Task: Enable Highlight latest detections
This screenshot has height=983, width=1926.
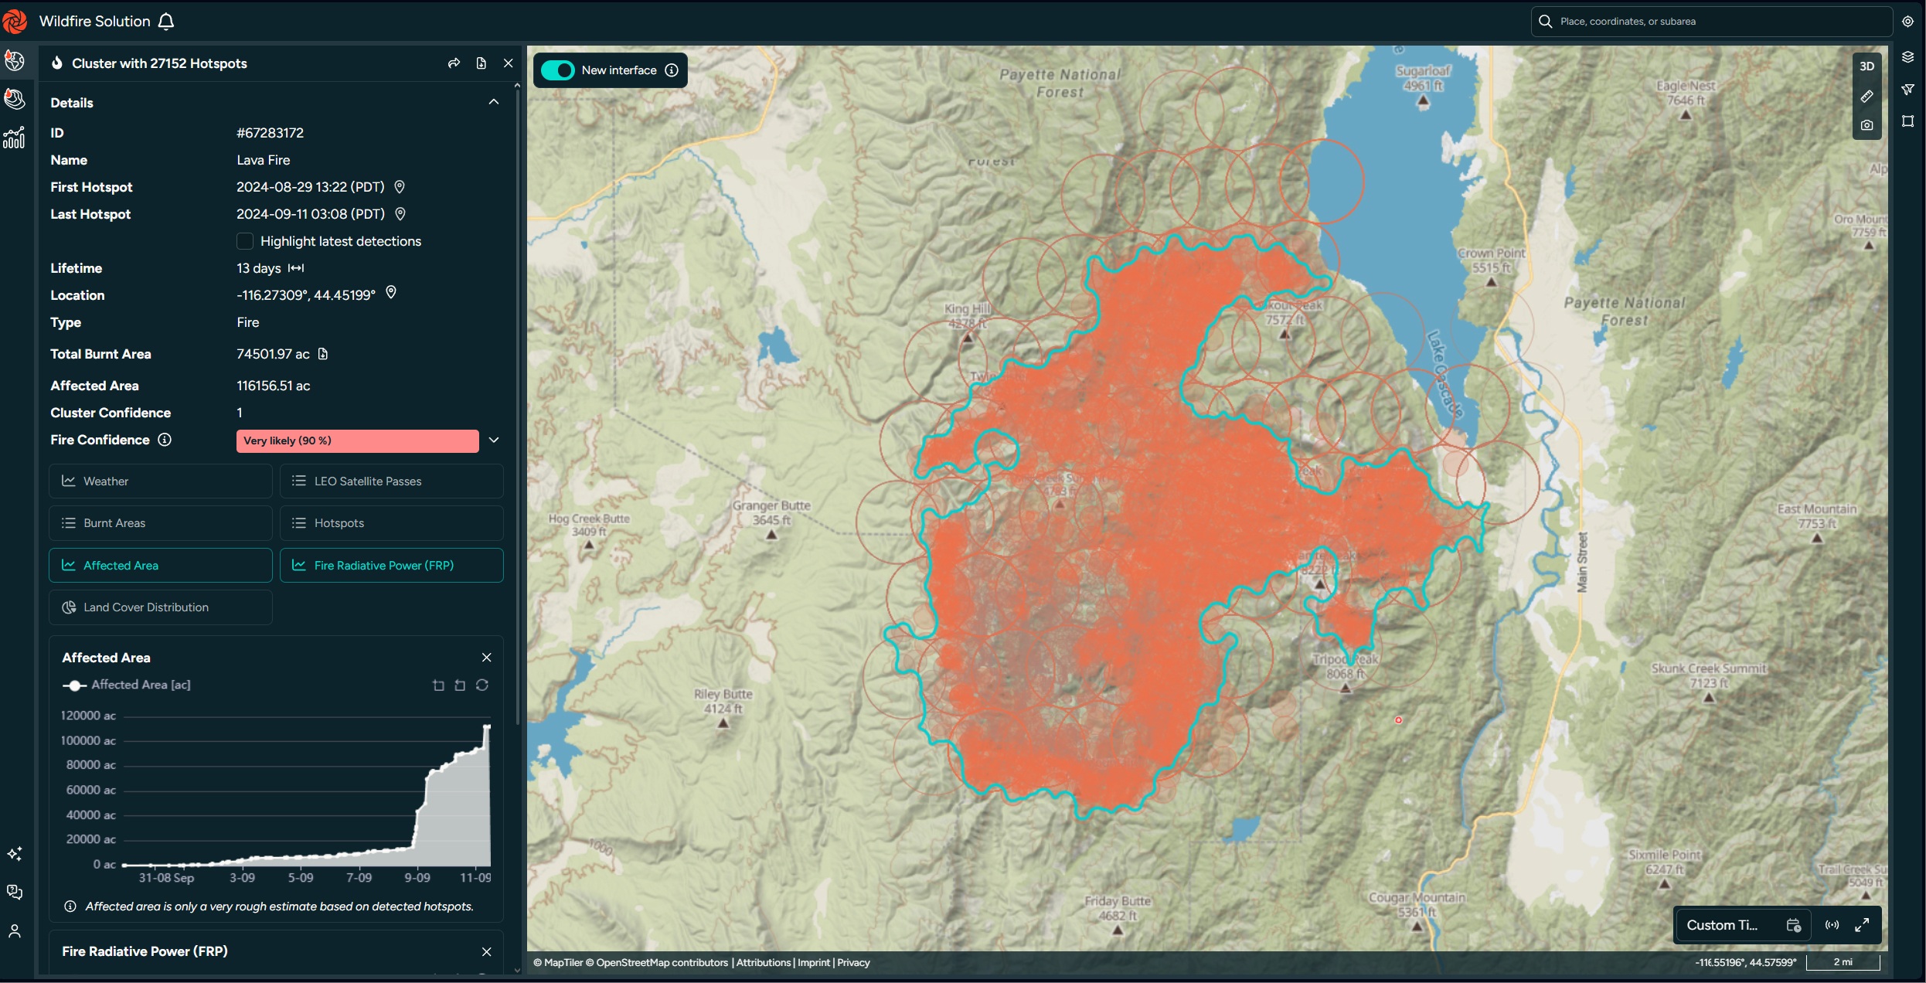Action: point(244,241)
